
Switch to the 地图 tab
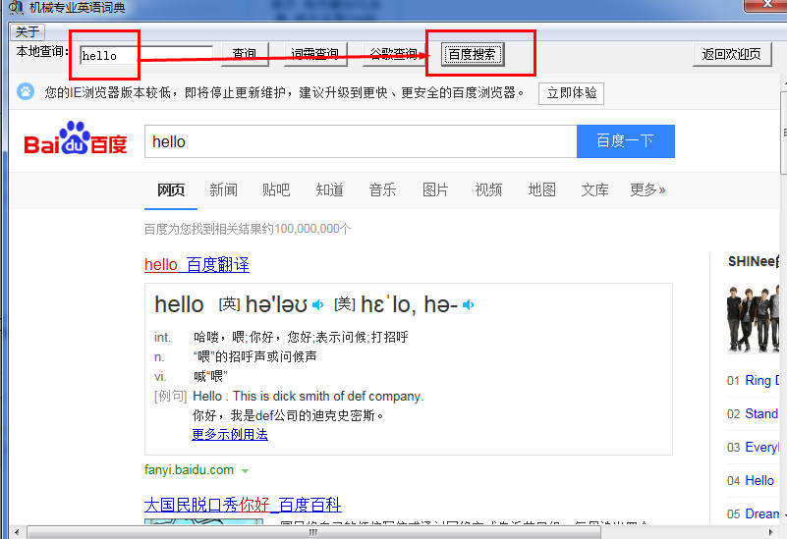tap(541, 190)
